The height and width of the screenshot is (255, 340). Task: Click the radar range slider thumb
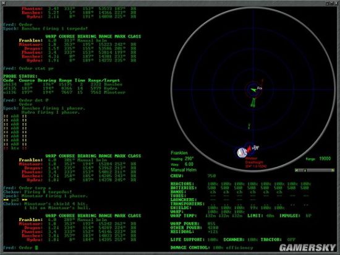point(305,171)
